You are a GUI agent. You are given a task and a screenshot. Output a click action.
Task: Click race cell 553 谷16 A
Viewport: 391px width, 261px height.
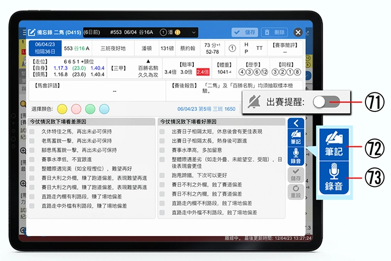tap(77, 48)
